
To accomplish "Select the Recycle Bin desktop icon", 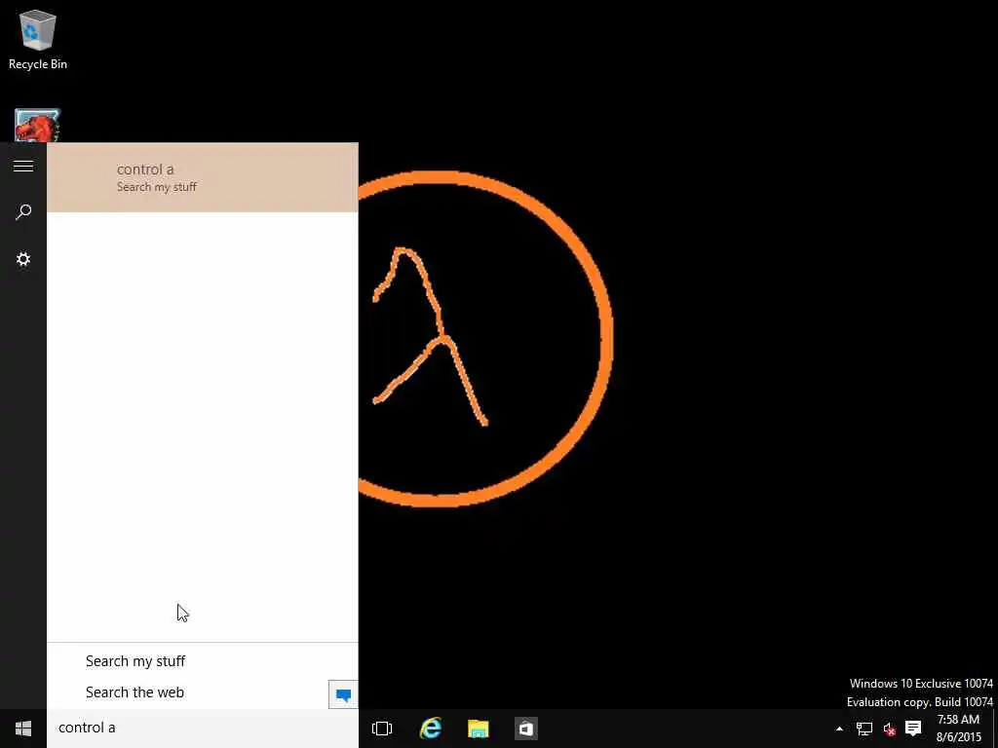I will coord(38,39).
